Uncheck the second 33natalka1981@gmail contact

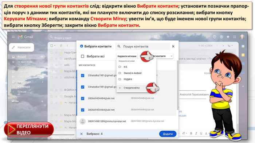83,87
